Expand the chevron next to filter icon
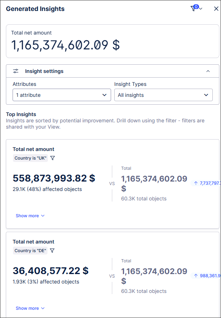Image resolution: width=221 pixels, height=318 pixels. coord(201,9)
